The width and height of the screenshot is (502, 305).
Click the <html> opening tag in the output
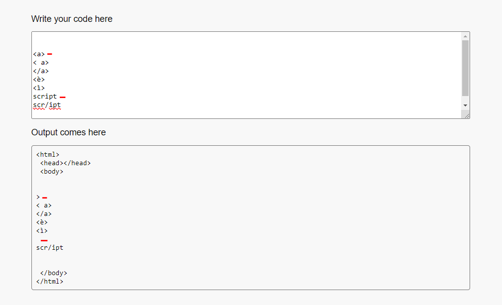(48, 155)
